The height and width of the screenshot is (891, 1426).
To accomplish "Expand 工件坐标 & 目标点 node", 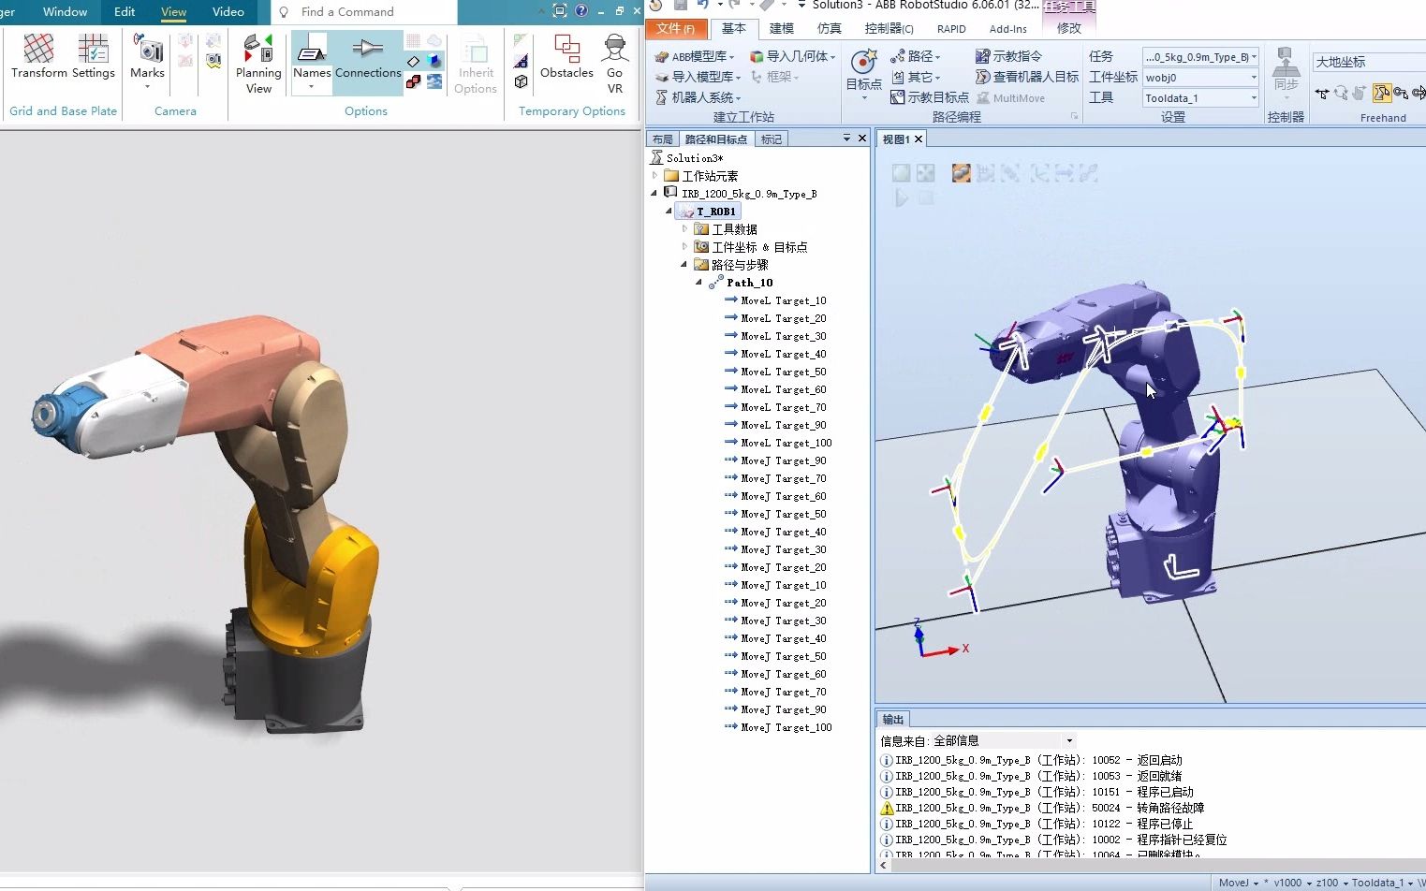I will (x=684, y=247).
